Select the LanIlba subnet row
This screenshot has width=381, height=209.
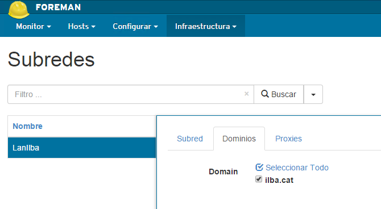tap(82, 148)
